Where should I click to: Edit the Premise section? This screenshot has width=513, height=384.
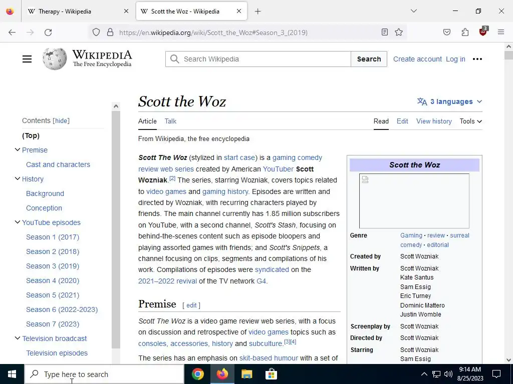[x=191, y=305]
